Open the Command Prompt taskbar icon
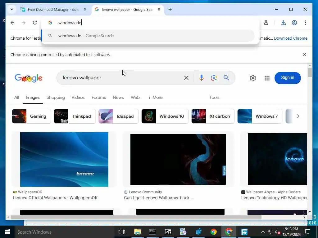 [152, 232]
